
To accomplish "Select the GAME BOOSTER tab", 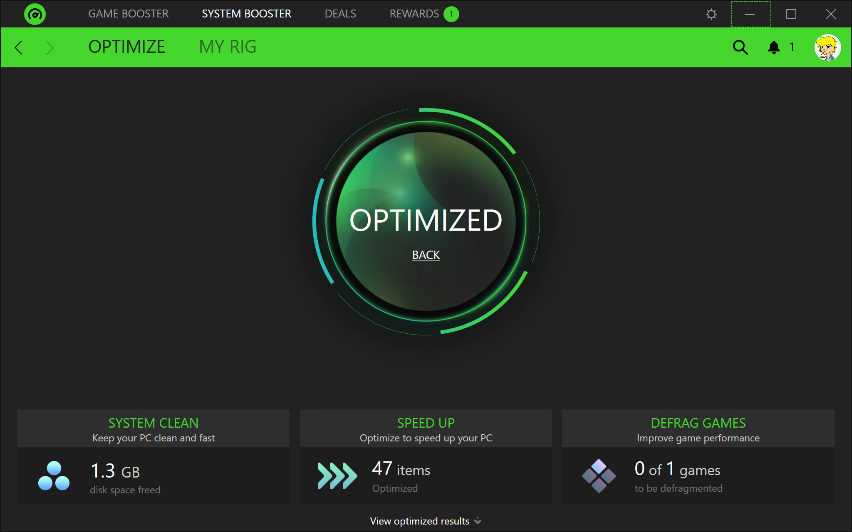I will point(129,13).
